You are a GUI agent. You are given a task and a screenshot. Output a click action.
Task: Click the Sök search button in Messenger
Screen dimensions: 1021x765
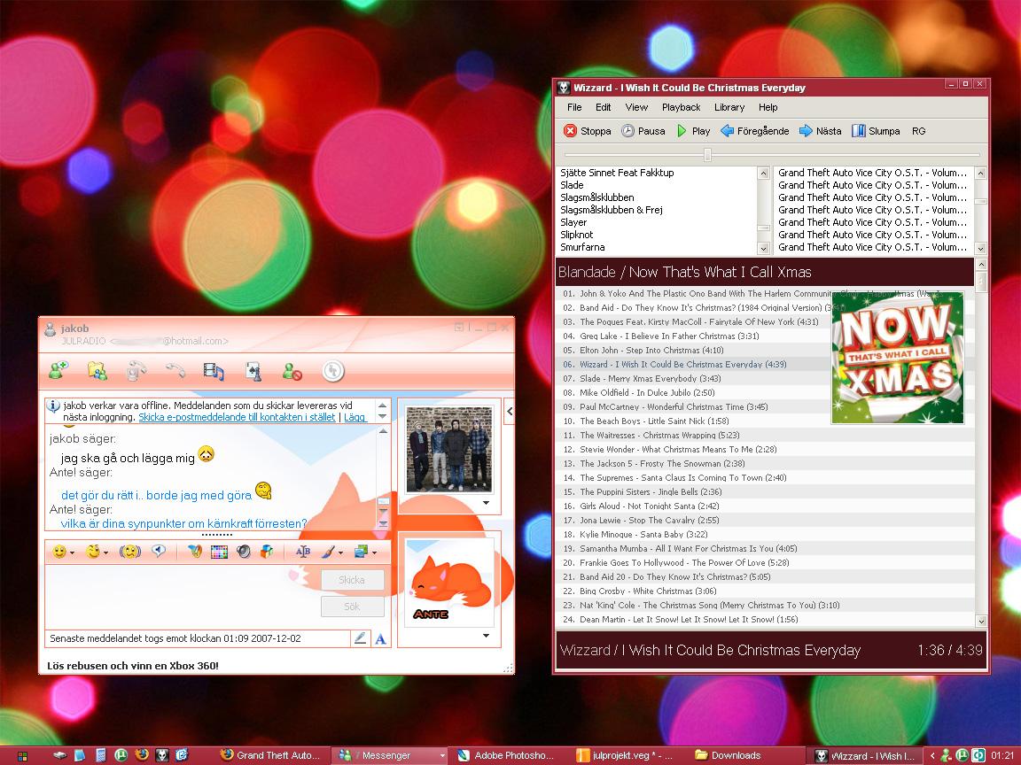[x=352, y=607]
